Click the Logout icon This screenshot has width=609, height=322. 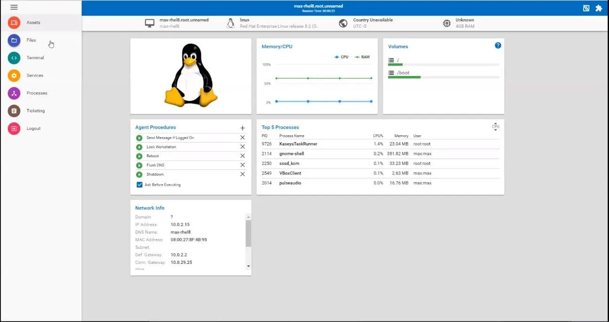14,129
